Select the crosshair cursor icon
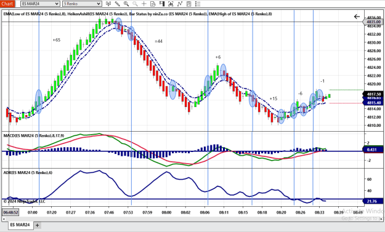 tap(144, 4)
